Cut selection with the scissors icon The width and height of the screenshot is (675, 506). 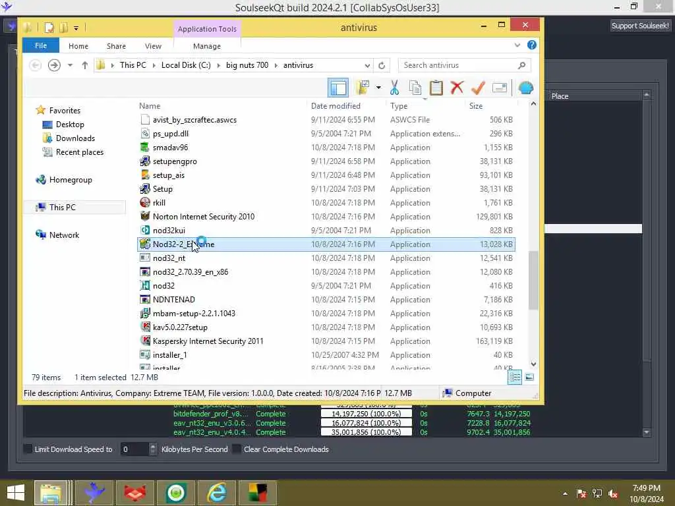394,88
